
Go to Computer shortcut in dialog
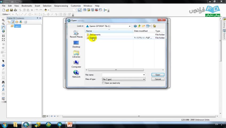[76, 64]
